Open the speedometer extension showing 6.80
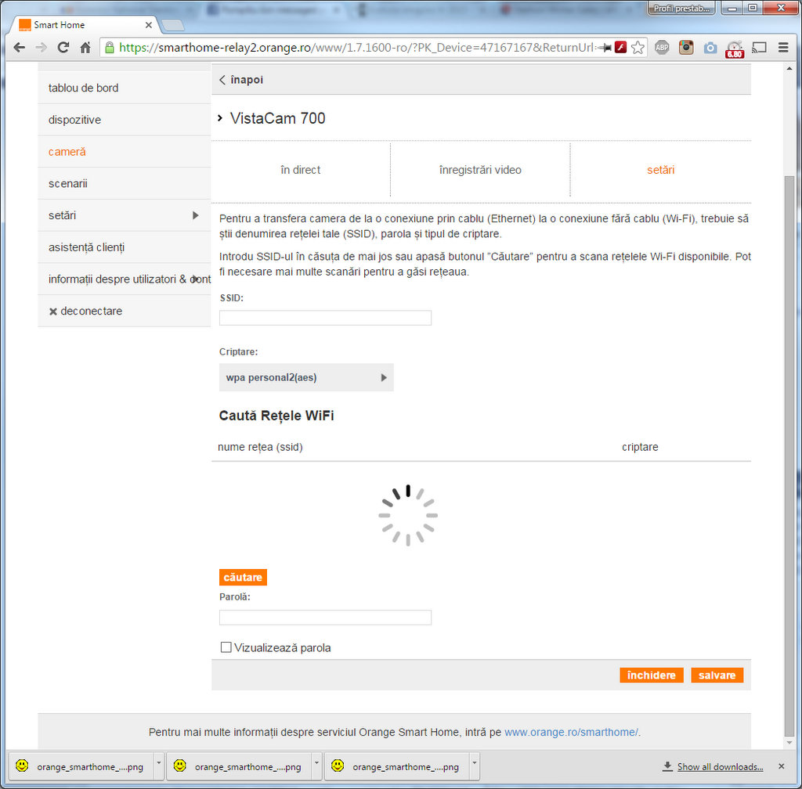 [735, 49]
